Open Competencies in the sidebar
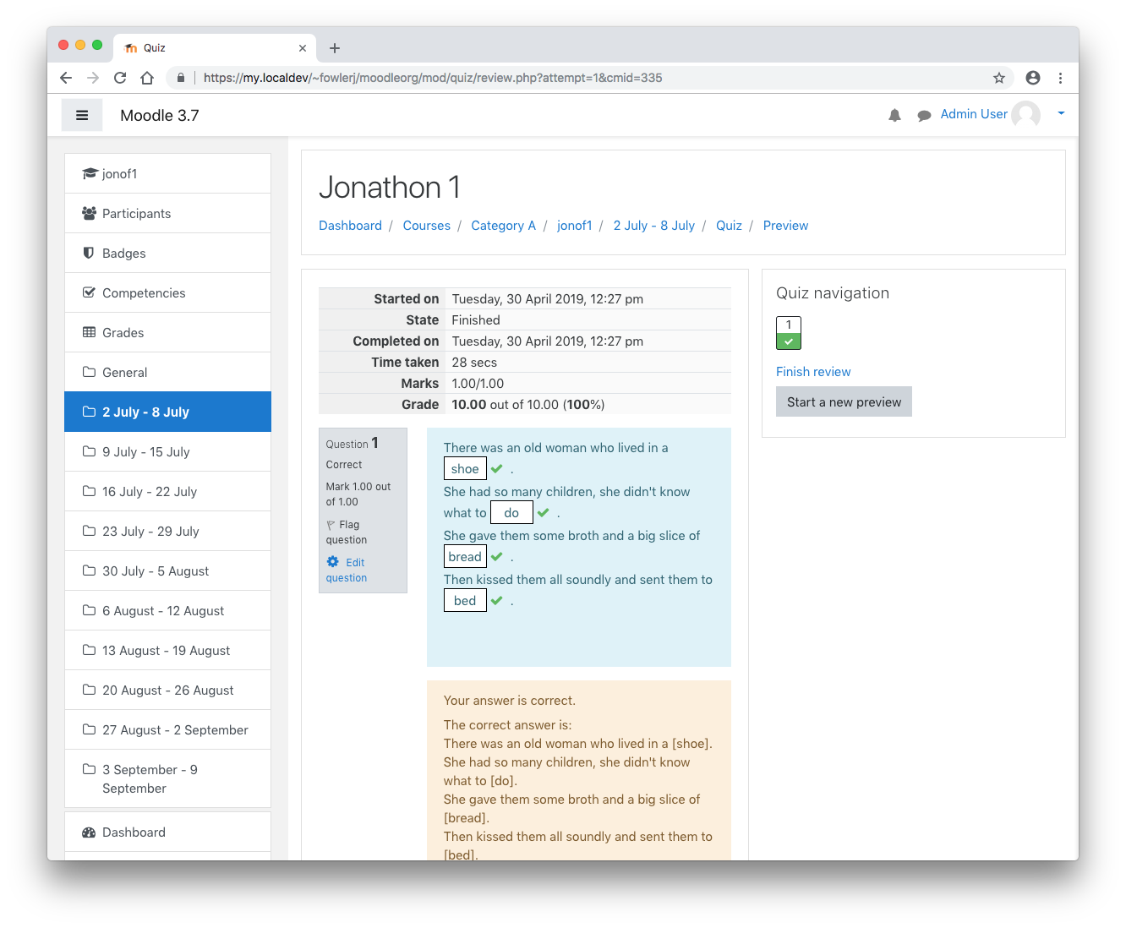1126x928 pixels. (167, 292)
